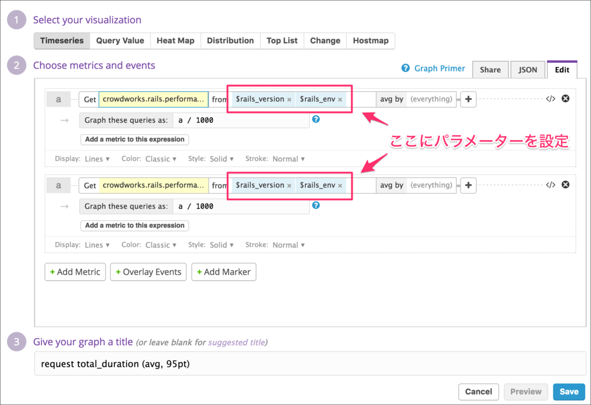This screenshot has width=591, height=405.
Task: Open formula help icon in first query
Action: coord(316,119)
